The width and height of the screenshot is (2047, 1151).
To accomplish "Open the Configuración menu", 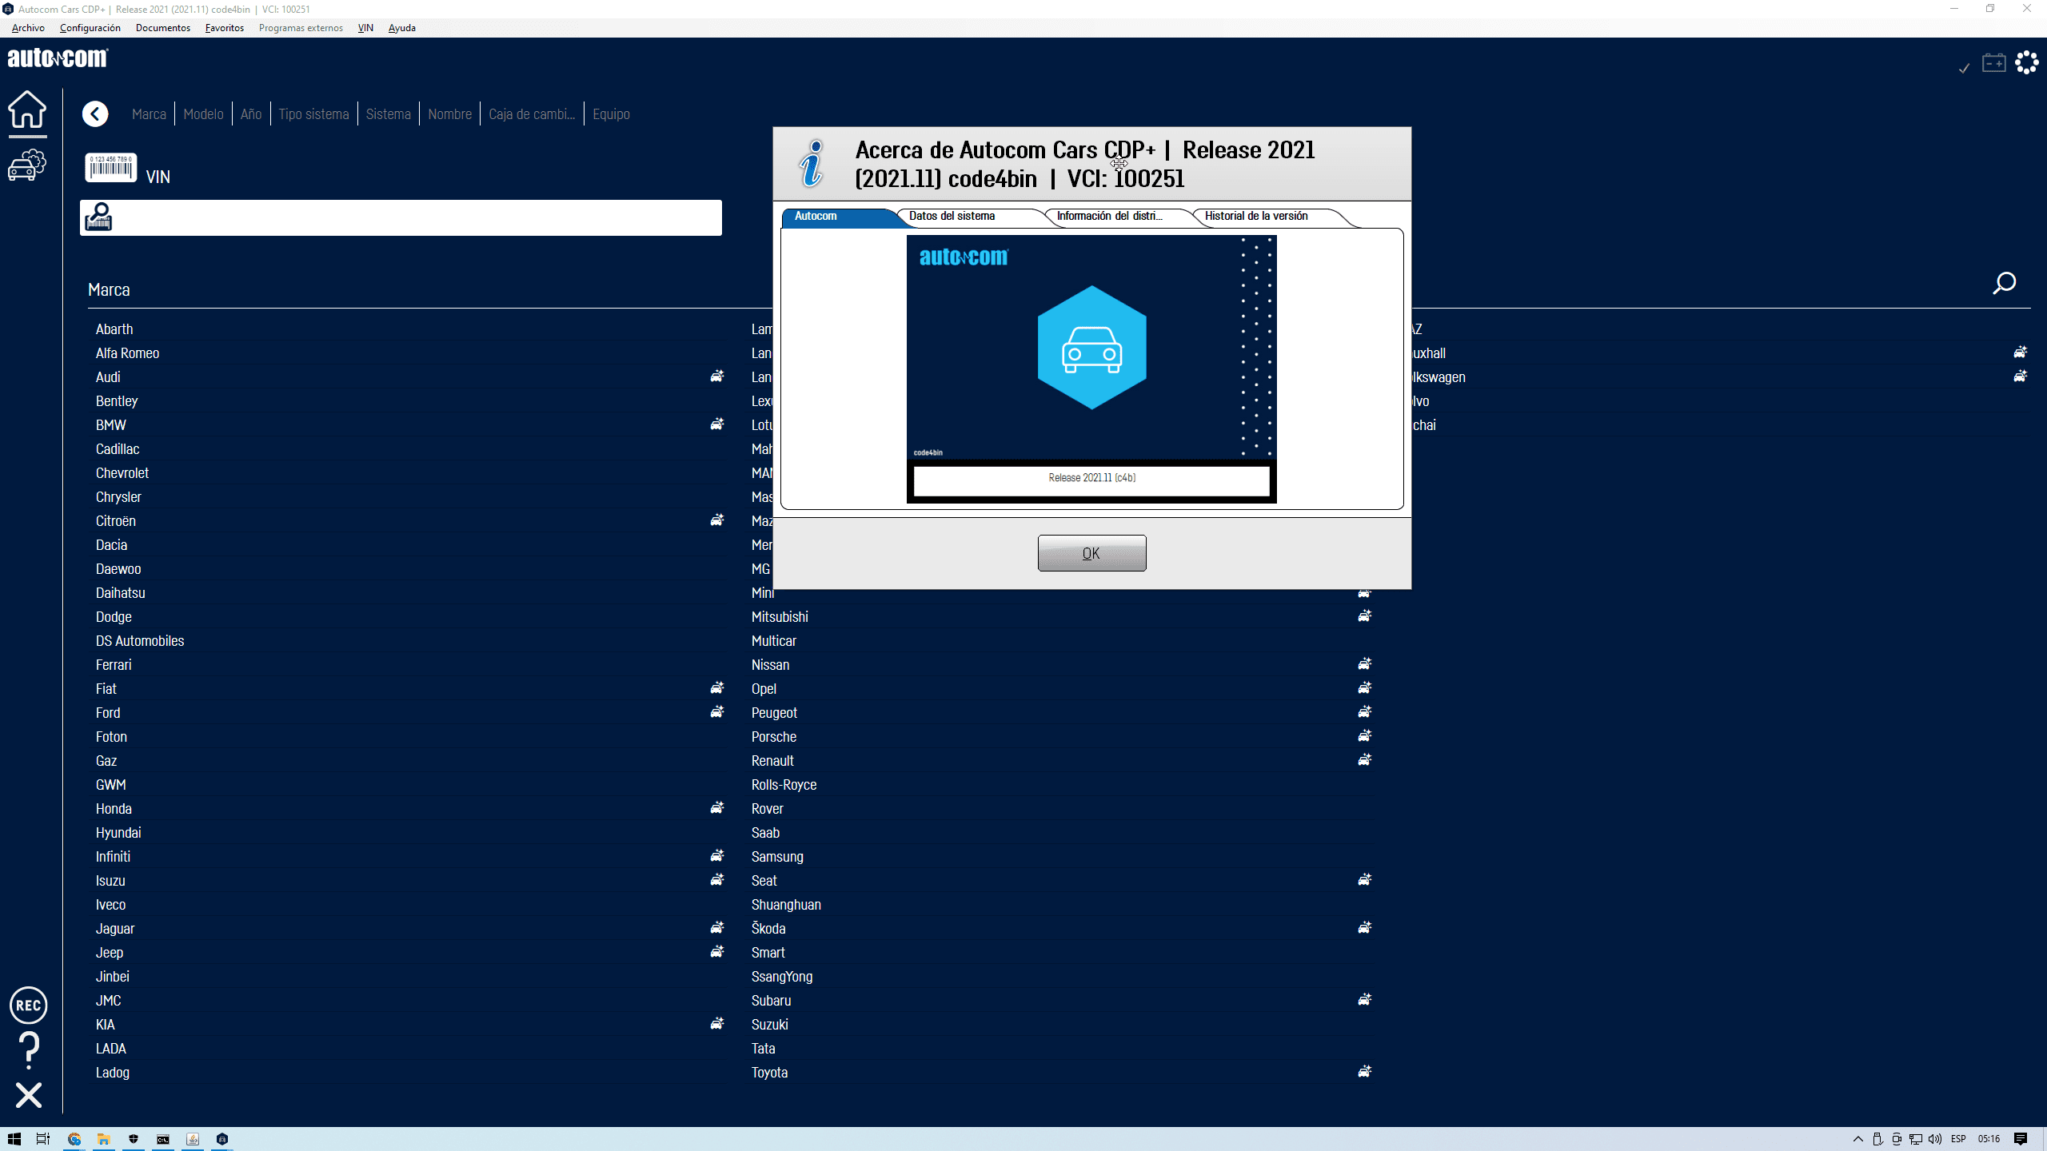I will tap(90, 28).
